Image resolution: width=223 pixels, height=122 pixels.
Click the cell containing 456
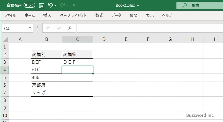(47, 77)
